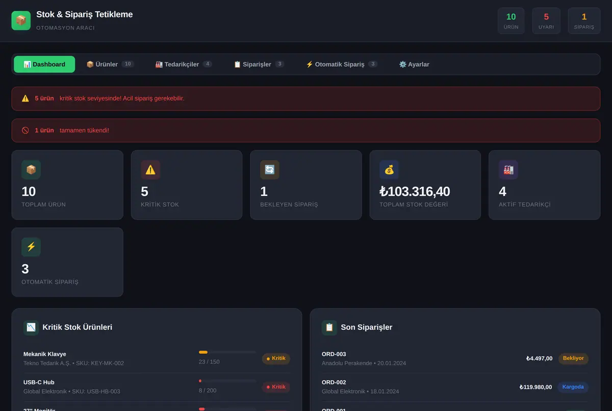Click the 23 / 150 stock count
The width and height of the screenshot is (612, 411).
pyautogui.click(x=209, y=362)
